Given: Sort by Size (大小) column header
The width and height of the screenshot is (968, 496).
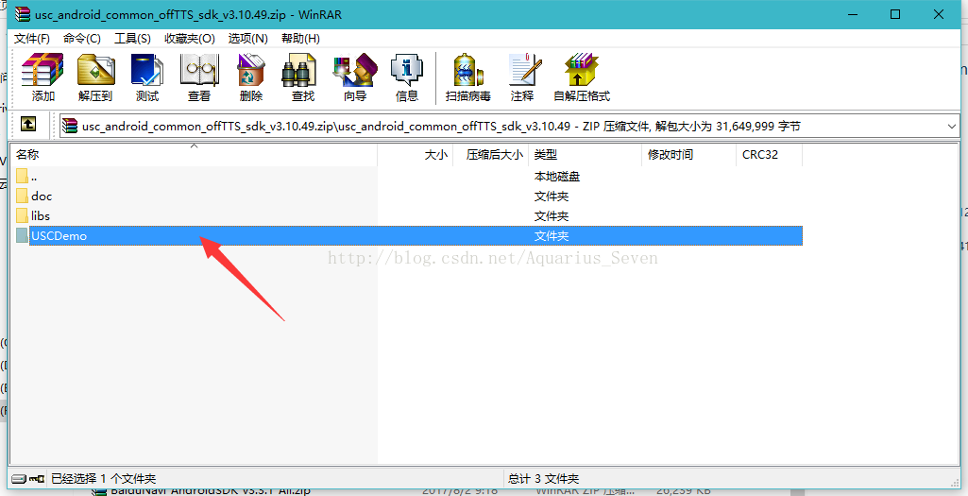Looking at the screenshot, I should pyautogui.click(x=416, y=154).
